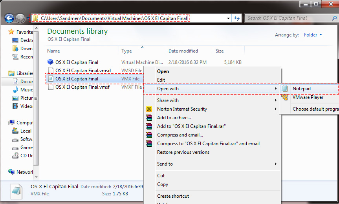Click the VMware Player icon in submenu
339x204 pixels.
click(284, 97)
